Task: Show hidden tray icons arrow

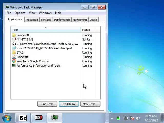Action: pos(112,118)
